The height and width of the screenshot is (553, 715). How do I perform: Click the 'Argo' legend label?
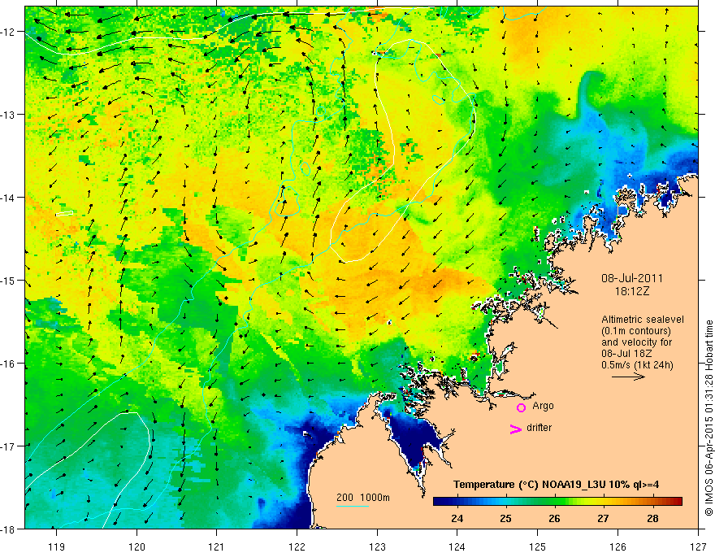[543, 406]
